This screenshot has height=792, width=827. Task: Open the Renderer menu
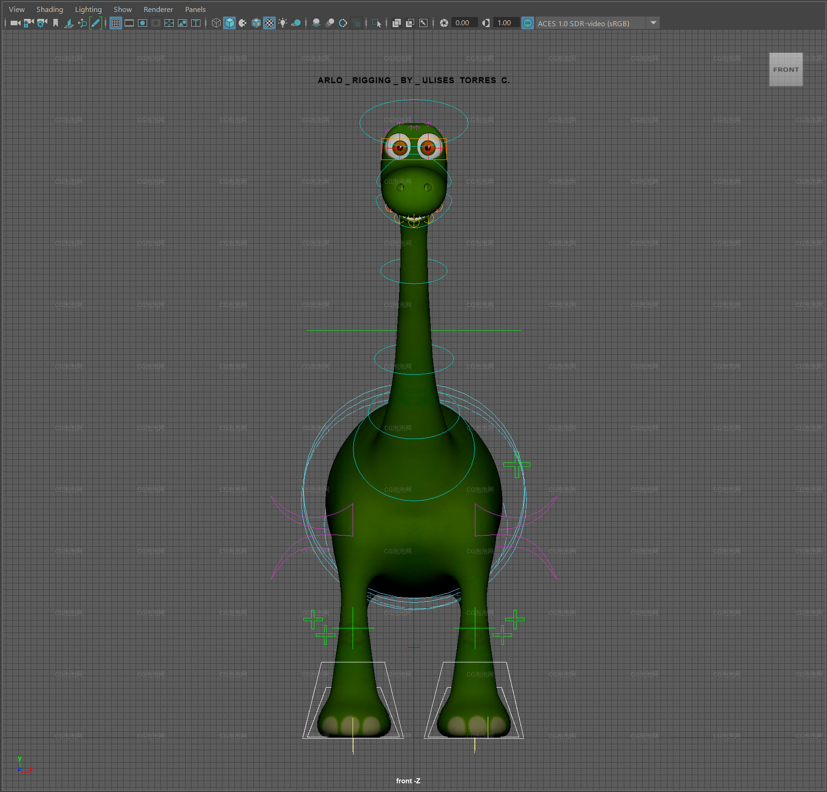pos(158,9)
